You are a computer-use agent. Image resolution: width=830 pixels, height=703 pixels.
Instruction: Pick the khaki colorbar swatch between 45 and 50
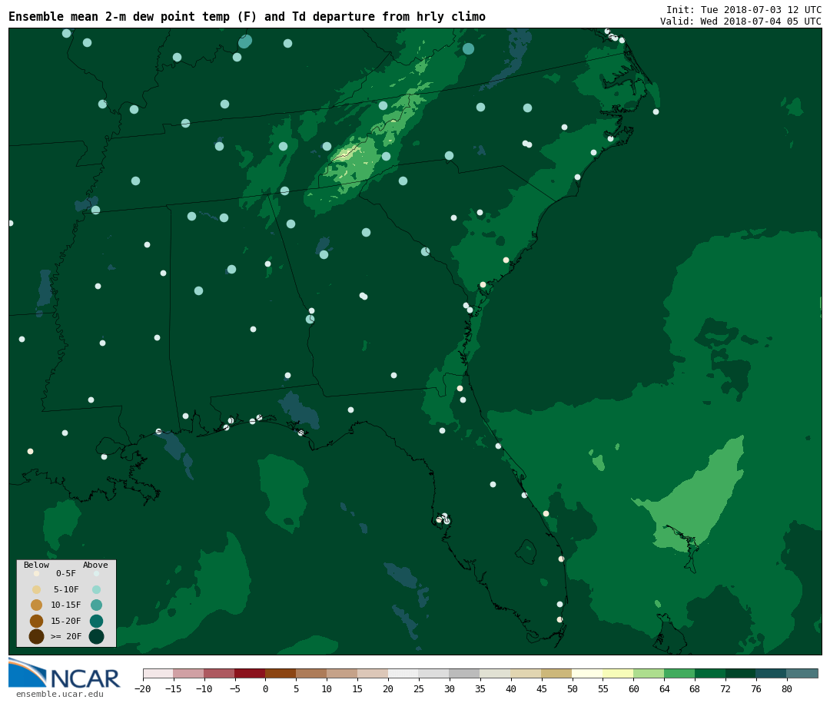[x=556, y=674]
